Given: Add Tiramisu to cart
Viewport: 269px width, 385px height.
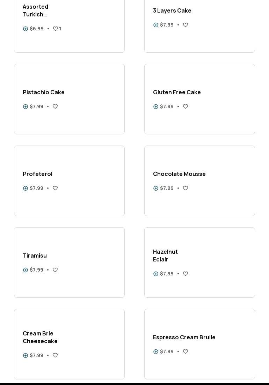Looking at the screenshot, I should tap(26, 270).
